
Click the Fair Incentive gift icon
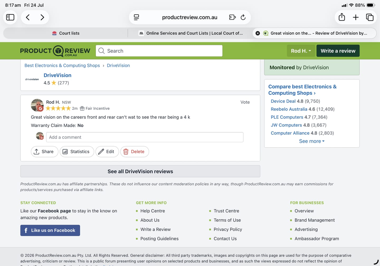[82, 108]
